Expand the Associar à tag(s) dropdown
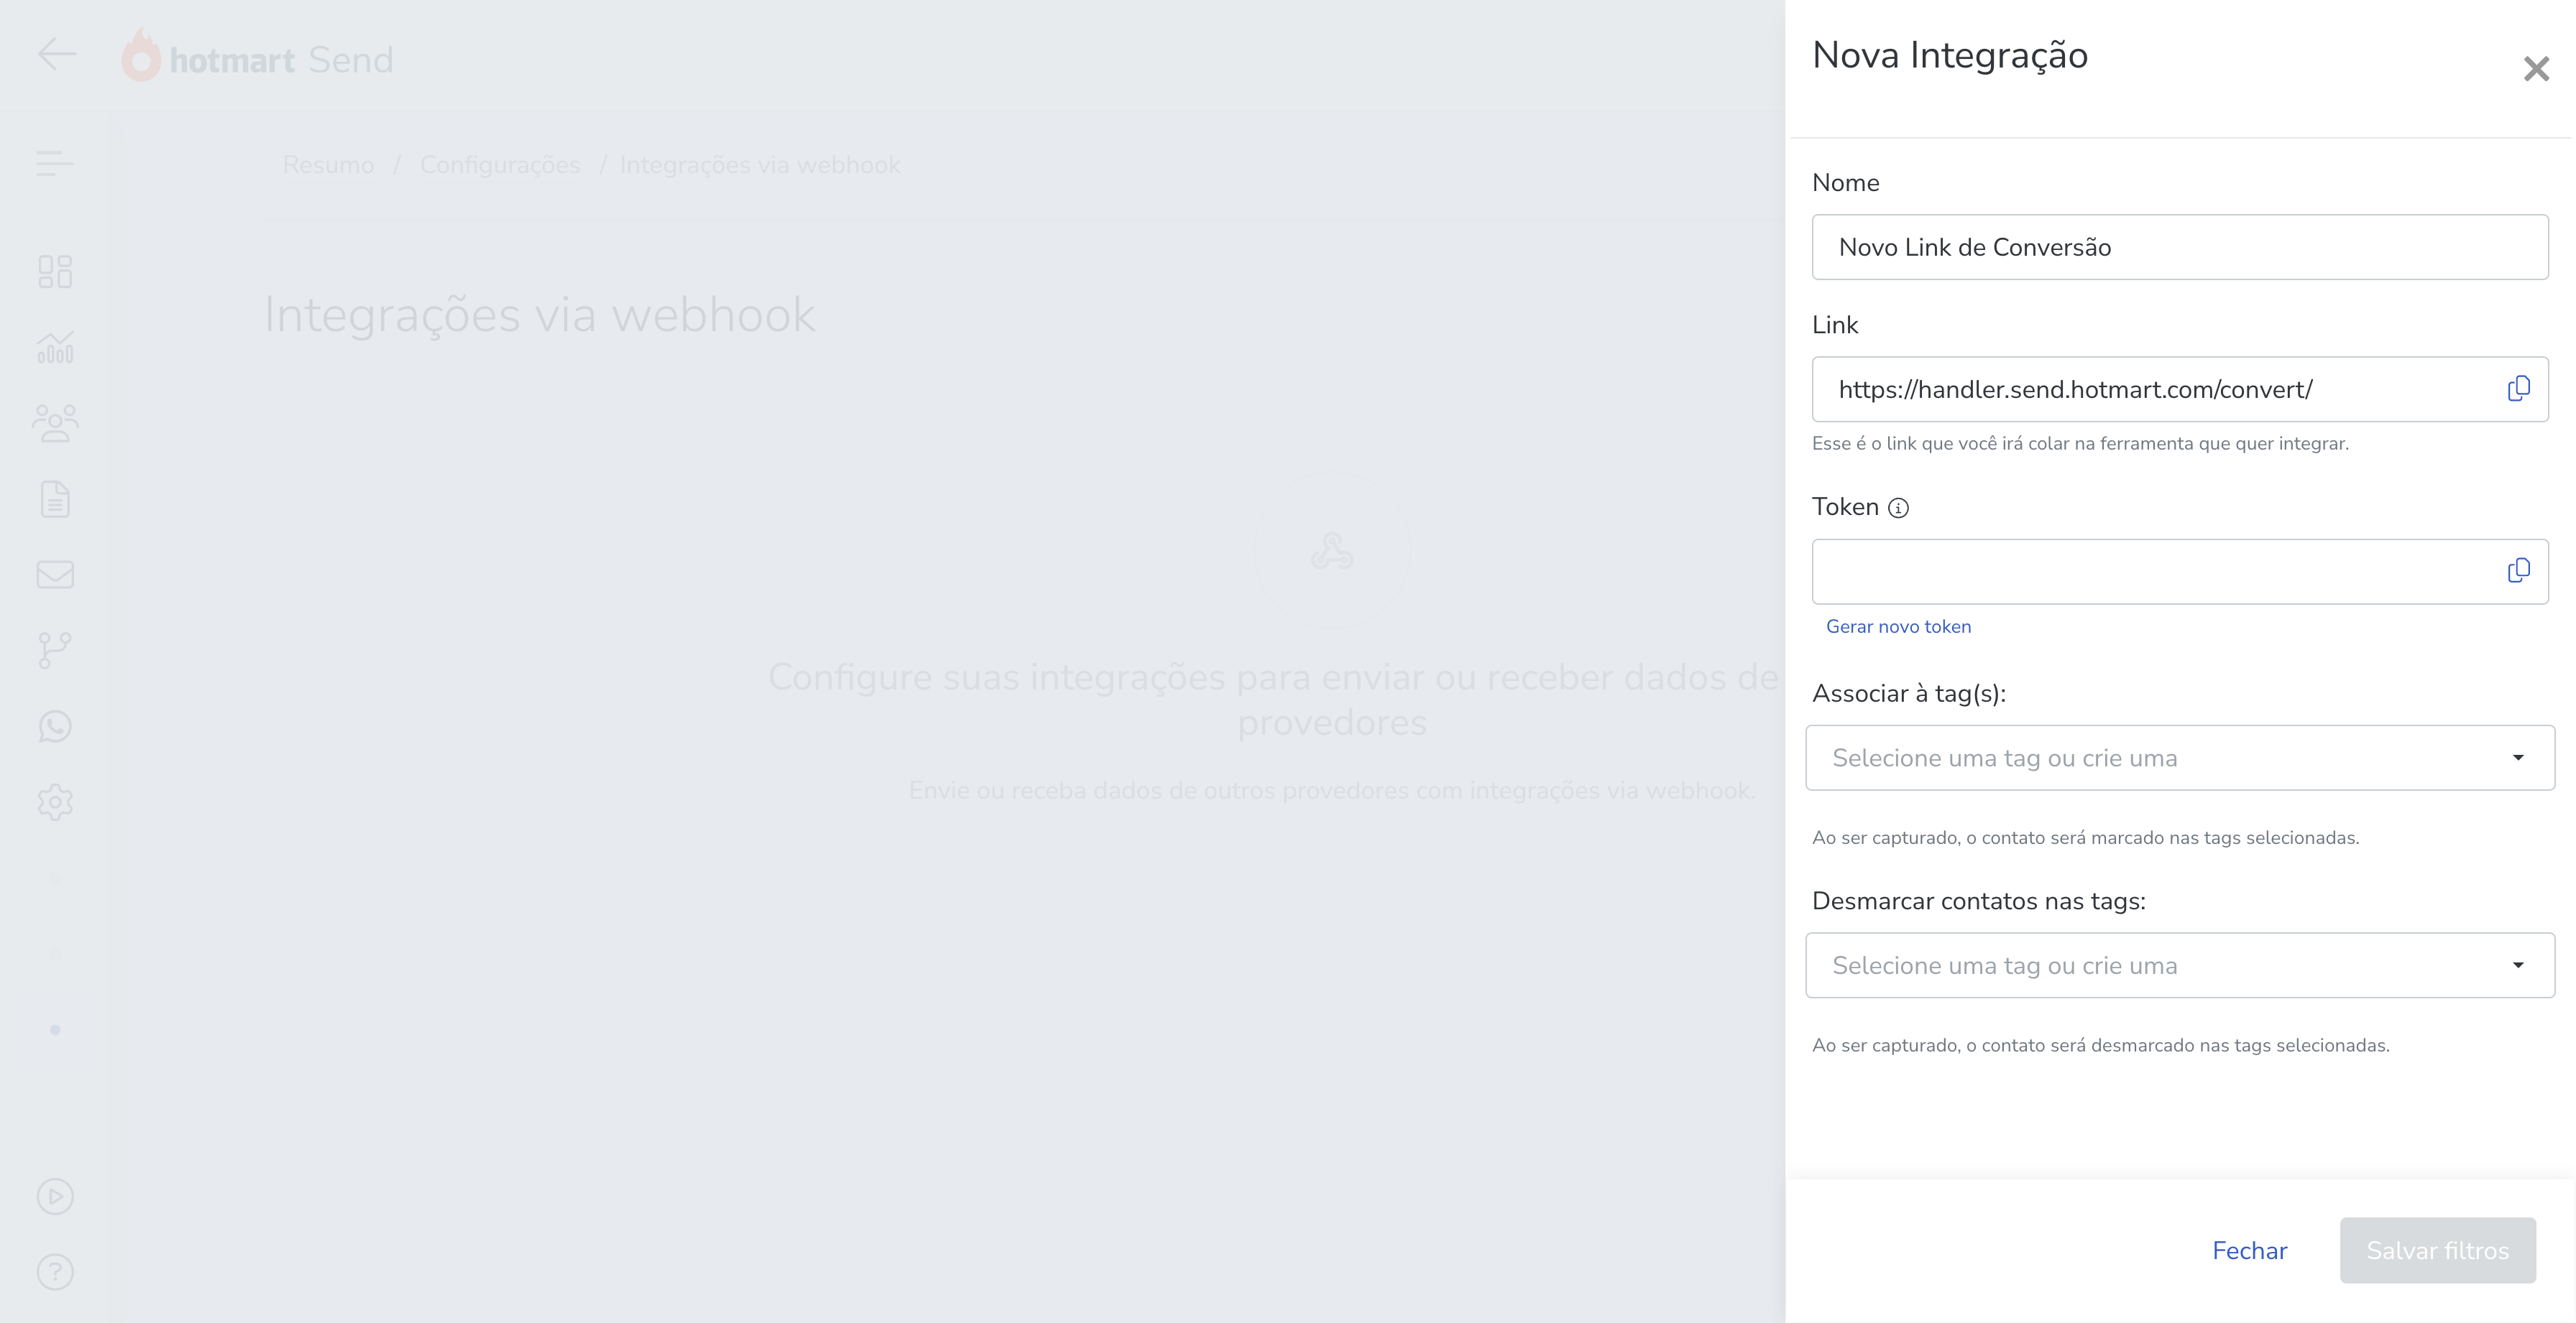Screen dimensions: 2576x1323 pos(2180,758)
